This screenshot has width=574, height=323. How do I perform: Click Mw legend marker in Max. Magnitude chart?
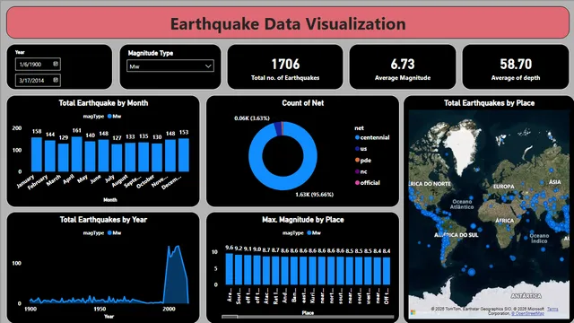coord(309,233)
